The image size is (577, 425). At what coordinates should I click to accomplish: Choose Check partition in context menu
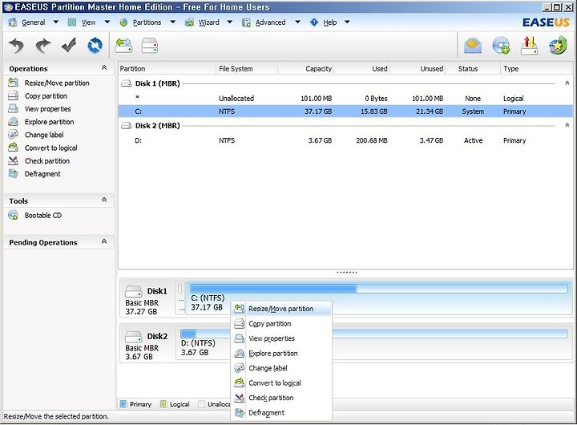click(281, 398)
